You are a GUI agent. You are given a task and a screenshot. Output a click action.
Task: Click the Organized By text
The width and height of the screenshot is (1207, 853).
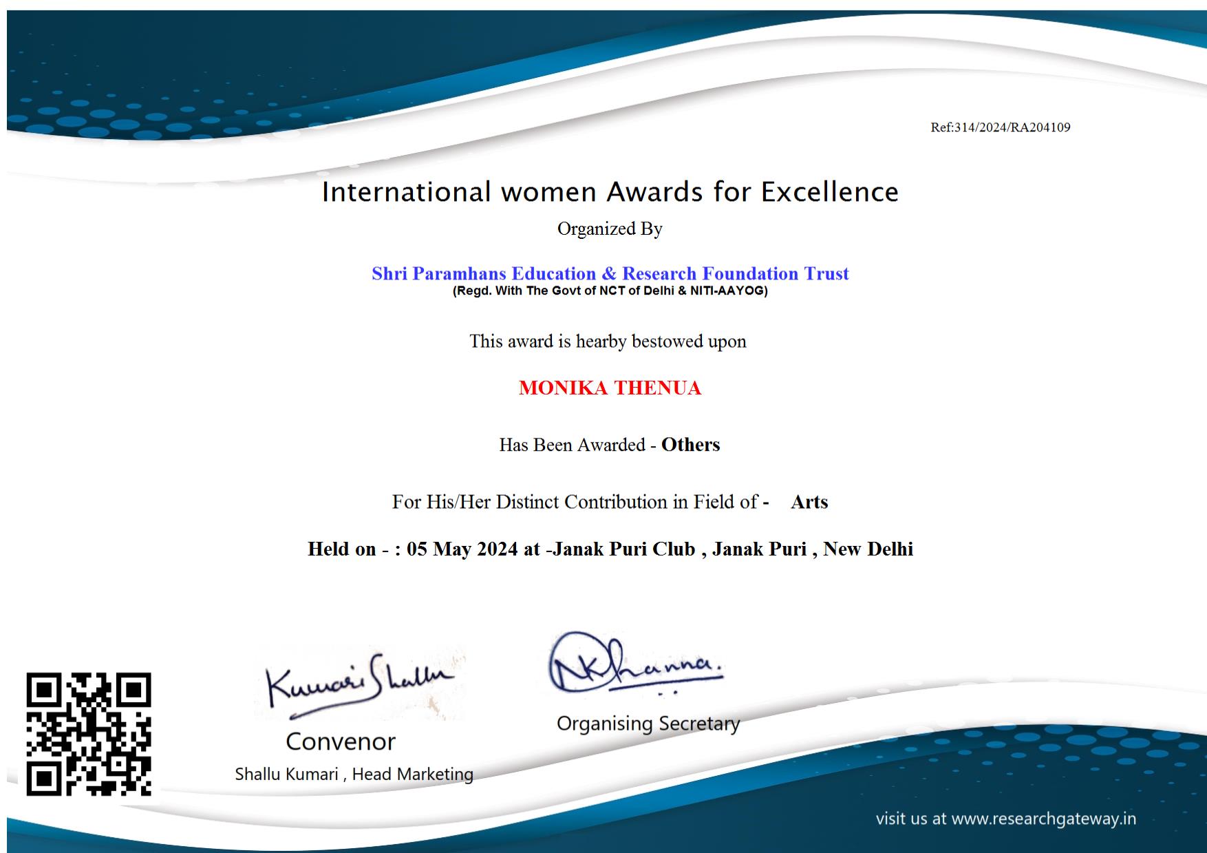point(610,229)
